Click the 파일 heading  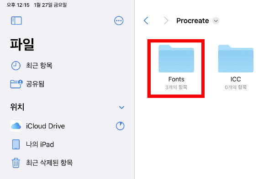point(22,45)
